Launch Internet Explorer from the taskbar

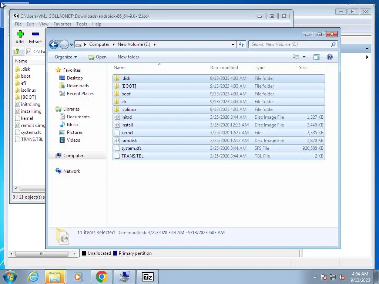(33, 277)
